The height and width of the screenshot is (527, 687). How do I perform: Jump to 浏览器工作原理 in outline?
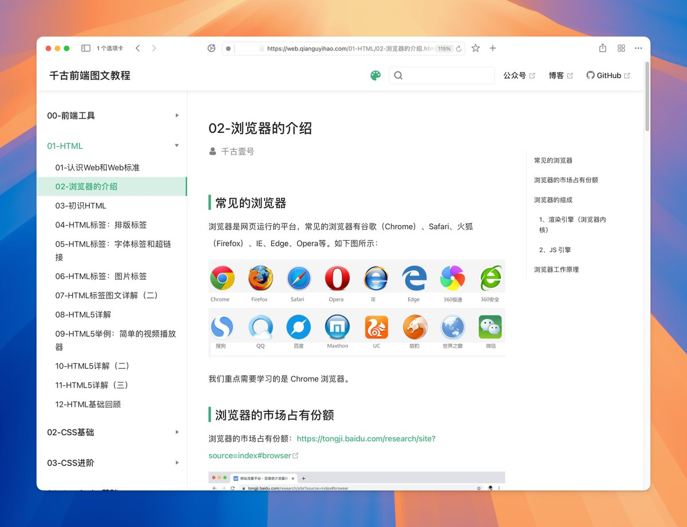pos(556,269)
